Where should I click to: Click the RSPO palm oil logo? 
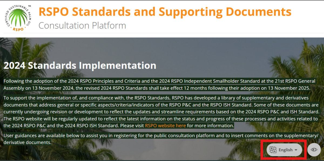point(18,18)
